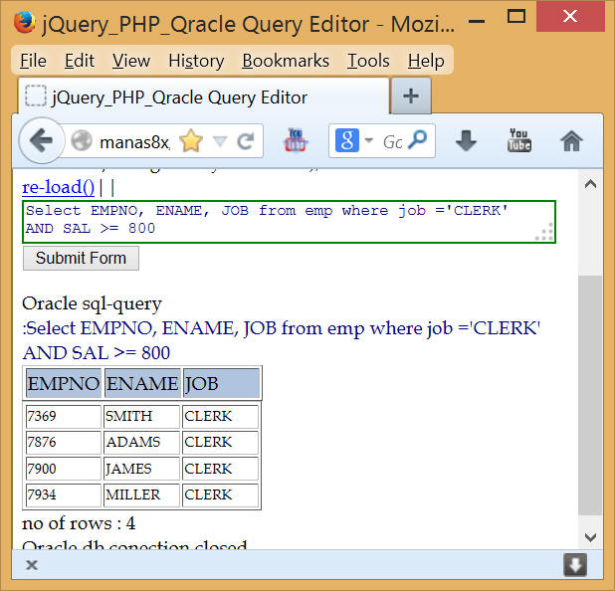The image size is (615, 591).
Task: Reload the page using the refresh icon
Action: [x=244, y=141]
